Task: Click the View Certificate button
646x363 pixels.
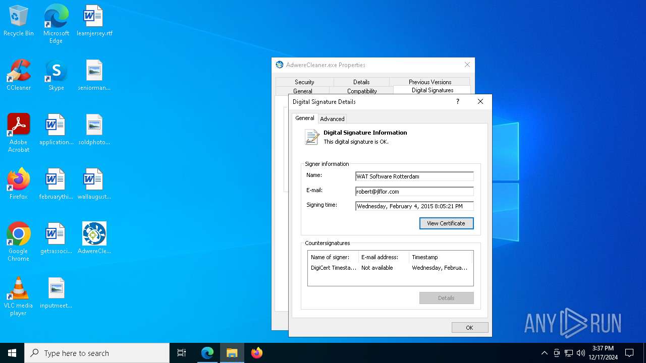Action: (446, 223)
